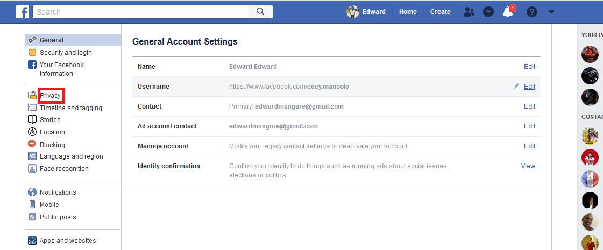Click the pencil icon beside Username

(516, 87)
